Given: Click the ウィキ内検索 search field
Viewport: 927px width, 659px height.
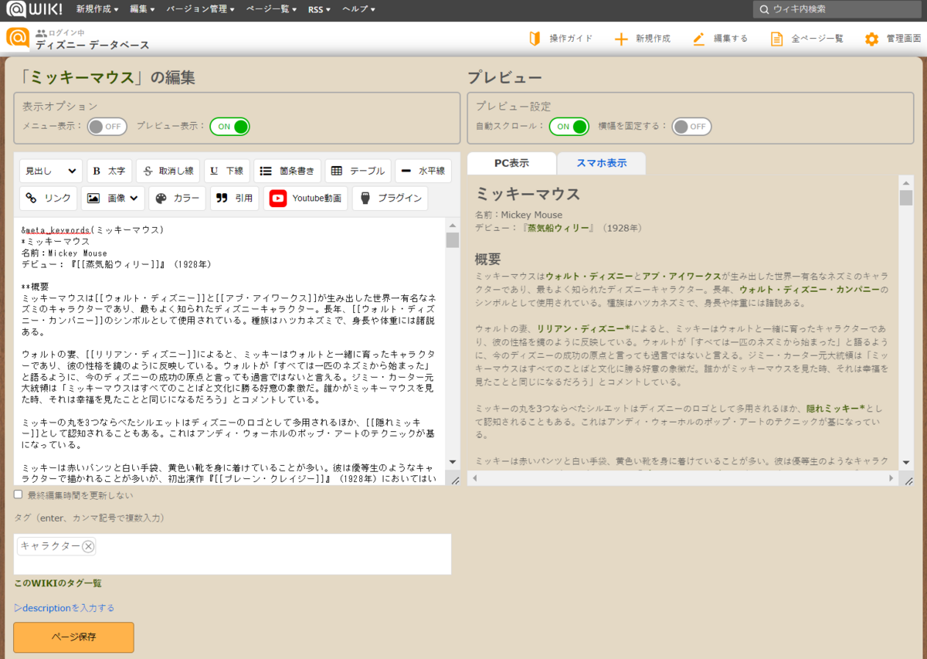Looking at the screenshot, I should (x=837, y=9).
